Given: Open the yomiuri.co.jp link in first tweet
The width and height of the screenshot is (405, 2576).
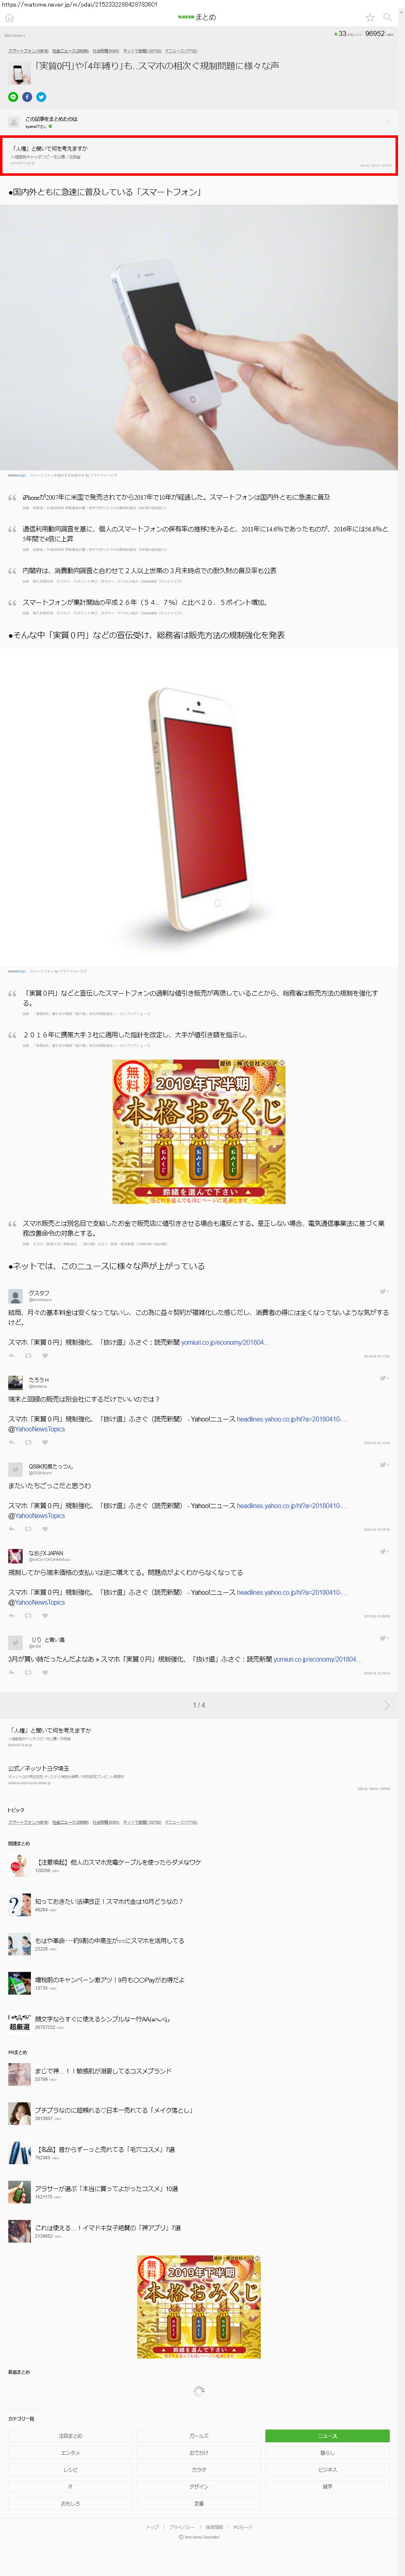Looking at the screenshot, I should [225, 1342].
